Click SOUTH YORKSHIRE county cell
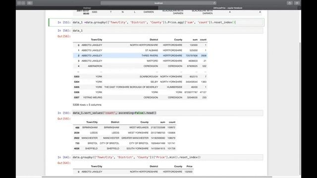 138,148
